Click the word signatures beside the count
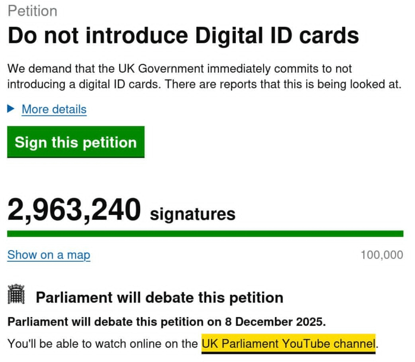This screenshot has width=415, height=362. pos(193,214)
